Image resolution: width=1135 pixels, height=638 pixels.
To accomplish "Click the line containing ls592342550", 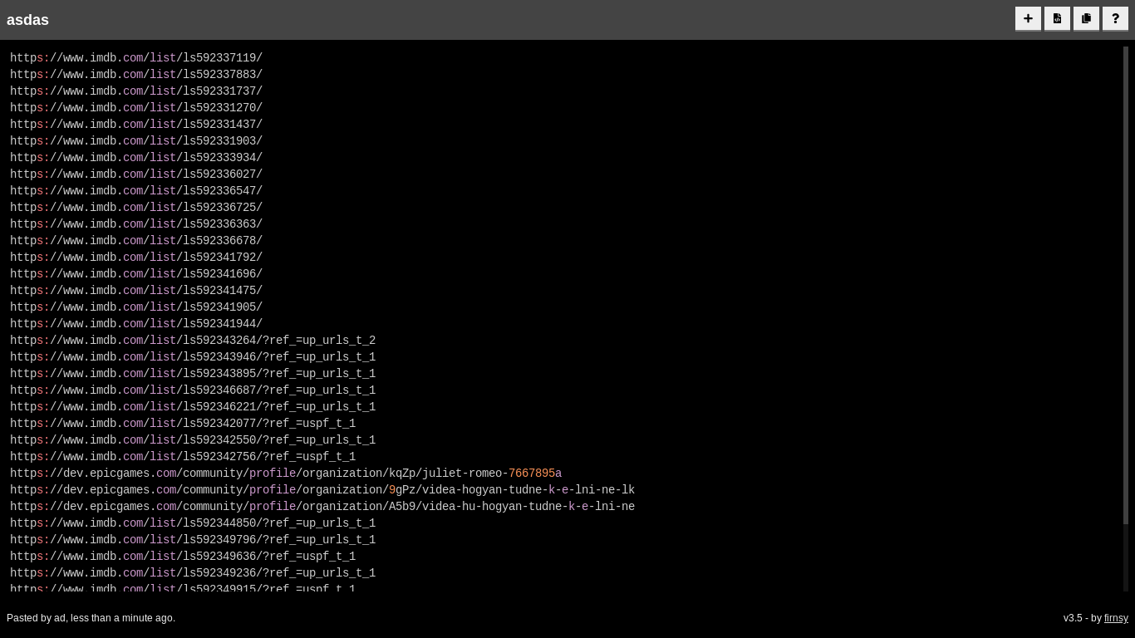I will [193, 440].
